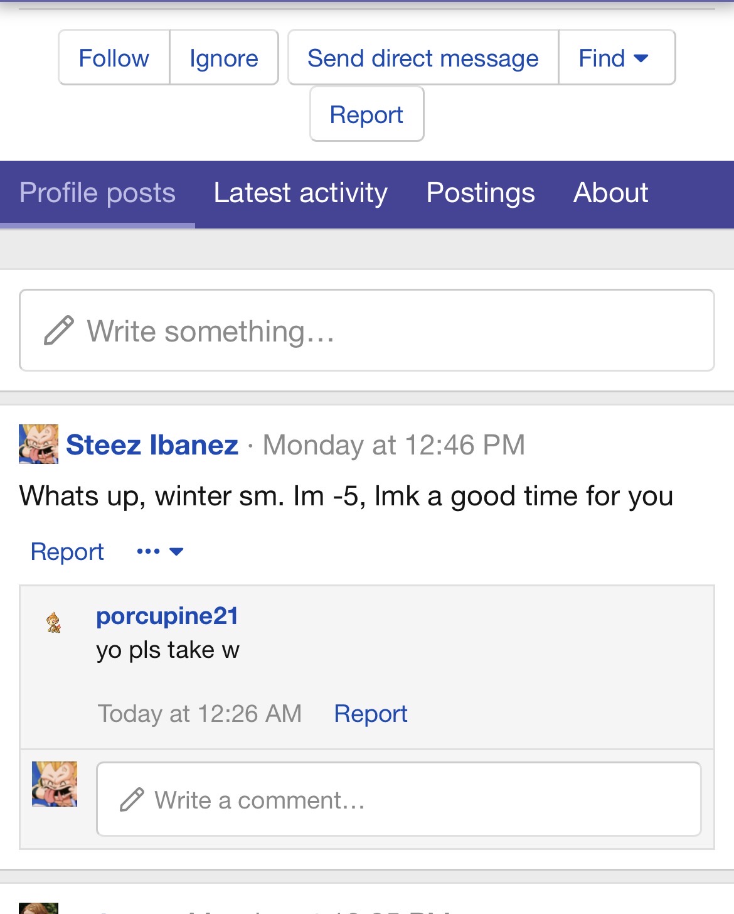Report porcupine21's comment
Screen dimensions: 734x914
coord(370,714)
